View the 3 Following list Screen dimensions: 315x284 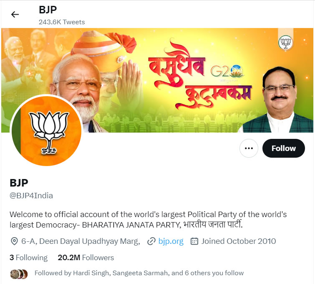[x=28, y=258]
